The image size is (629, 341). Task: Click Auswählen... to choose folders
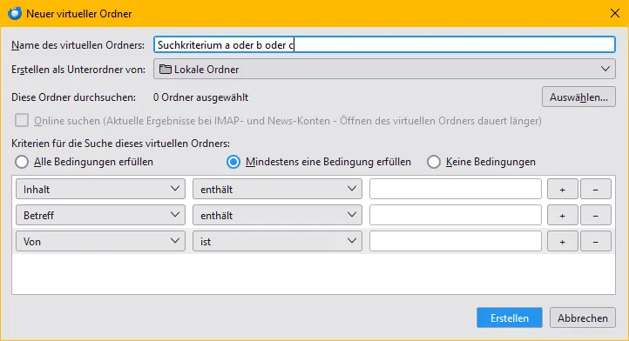pyautogui.click(x=578, y=97)
